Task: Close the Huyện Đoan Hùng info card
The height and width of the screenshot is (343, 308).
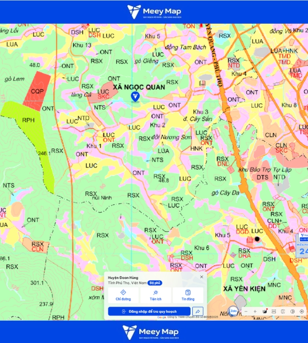Action: [202, 277]
